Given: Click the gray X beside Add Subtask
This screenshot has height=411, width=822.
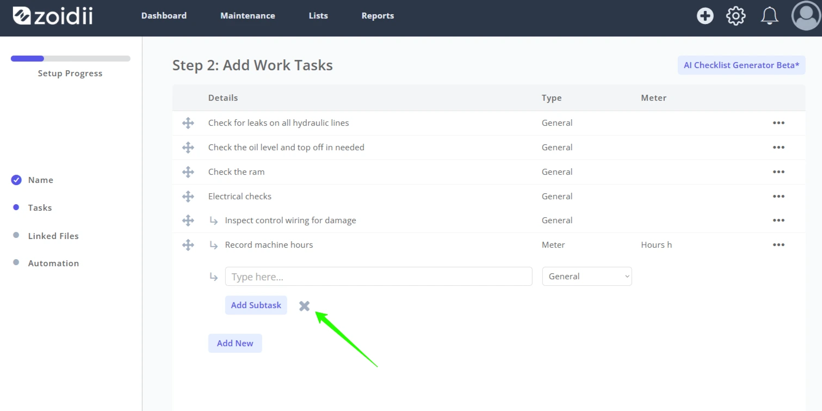Looking at the screenshot, I should point(305,306).
